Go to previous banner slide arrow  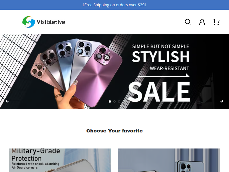[7, 101]
